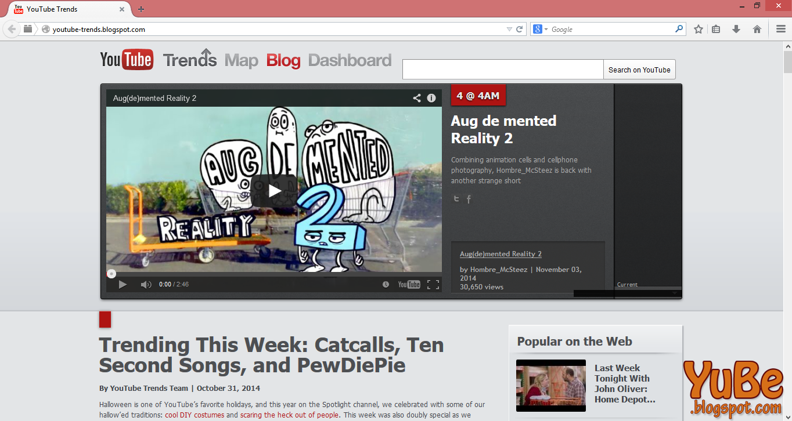This screenshot has width=792, height=421.
Task: Select the YouTube Trends browser tab
Action: point(70,9)
